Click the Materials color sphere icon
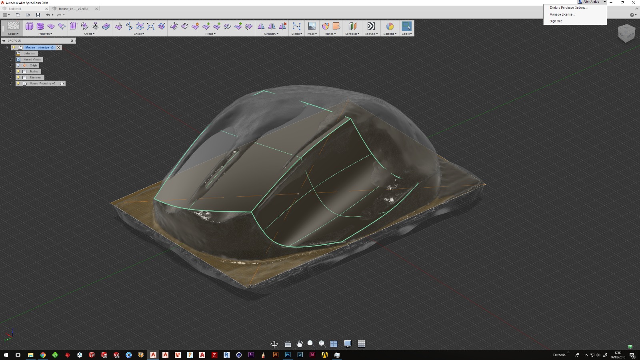640x360 pixels. tap(390, 26)
